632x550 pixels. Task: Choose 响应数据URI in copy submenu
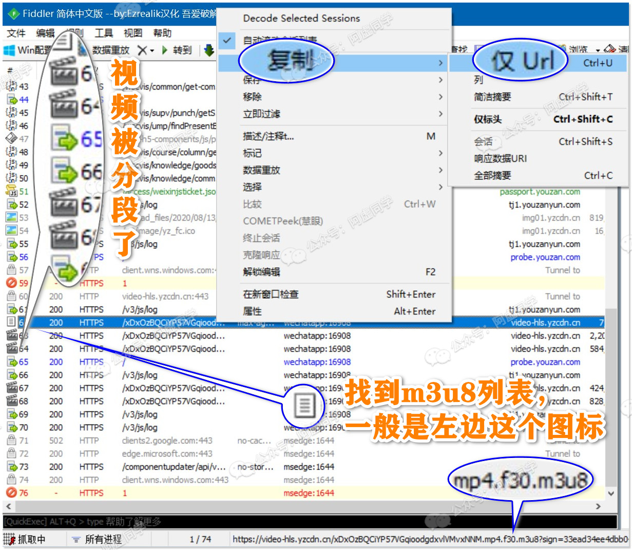tap(501, 158)
